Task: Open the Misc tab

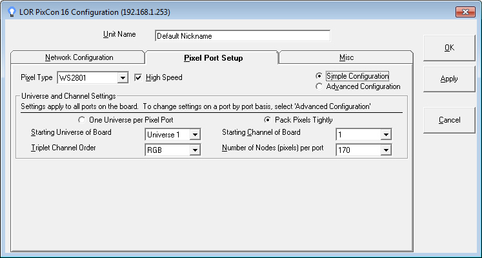Action: coord(346,57)
